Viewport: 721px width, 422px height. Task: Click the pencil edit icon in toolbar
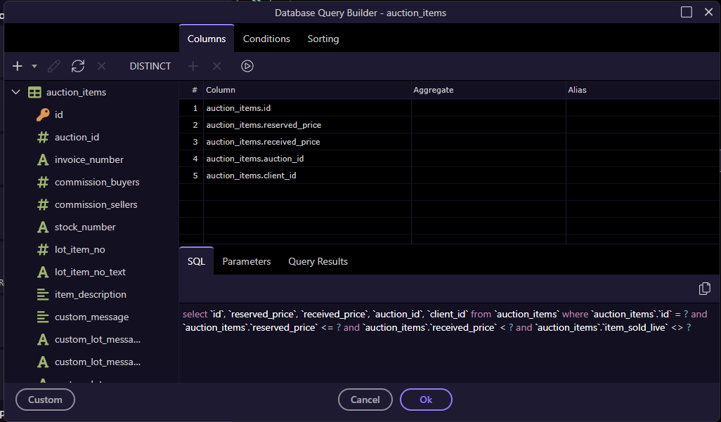(x=54, y=66)
